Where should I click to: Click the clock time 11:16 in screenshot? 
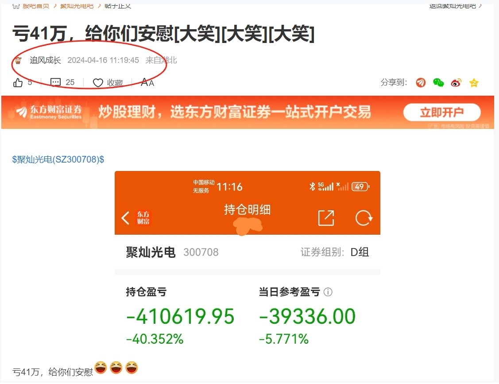(229, 186)
